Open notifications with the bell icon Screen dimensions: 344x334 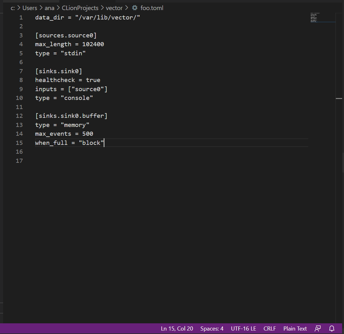click(x=332, y=328)
